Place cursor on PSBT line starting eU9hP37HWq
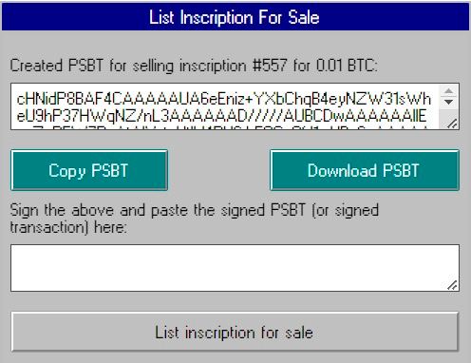 [x=221, y=116]
